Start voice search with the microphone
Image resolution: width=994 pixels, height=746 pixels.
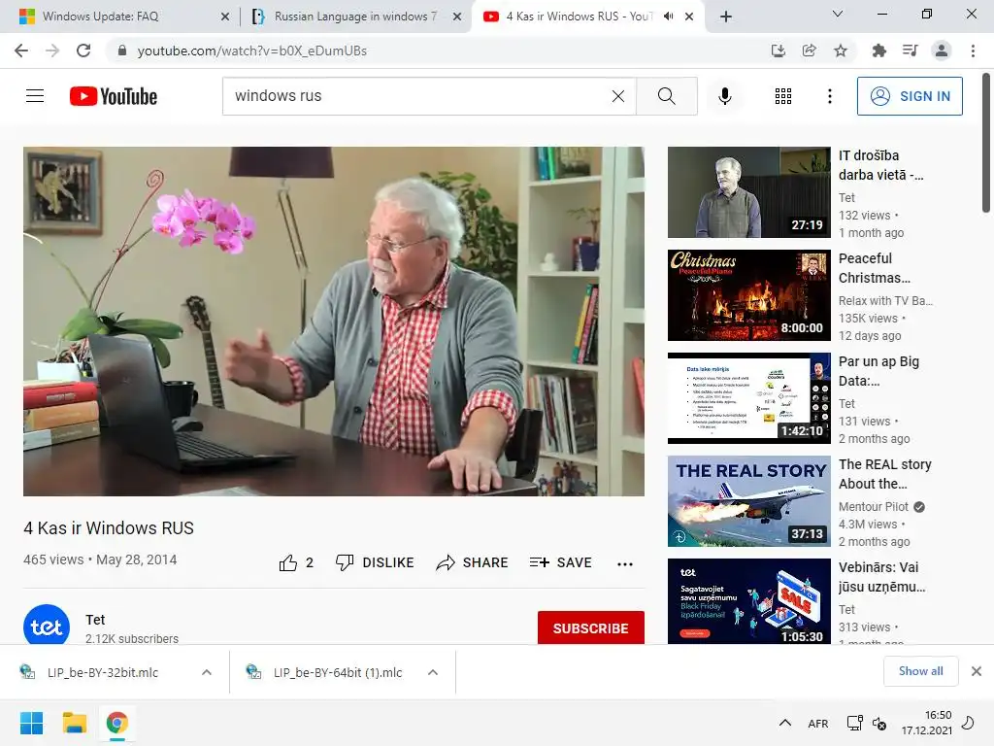coord(724,96)
